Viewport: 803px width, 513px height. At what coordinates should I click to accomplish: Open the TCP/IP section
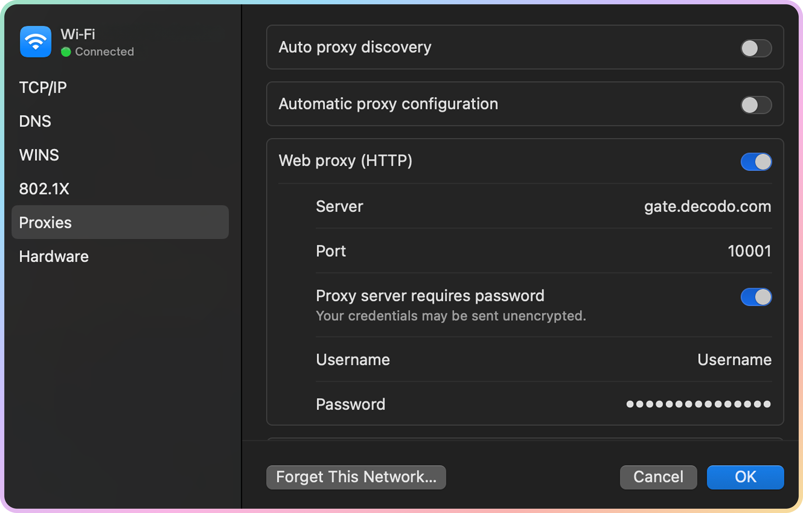[x=43, y=88]
